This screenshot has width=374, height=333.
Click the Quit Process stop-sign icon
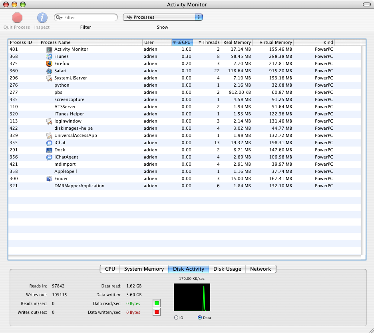(x=17, y=18)
